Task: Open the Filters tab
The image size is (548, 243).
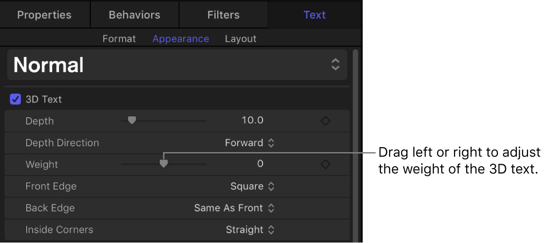Action: tap(223, 15)
